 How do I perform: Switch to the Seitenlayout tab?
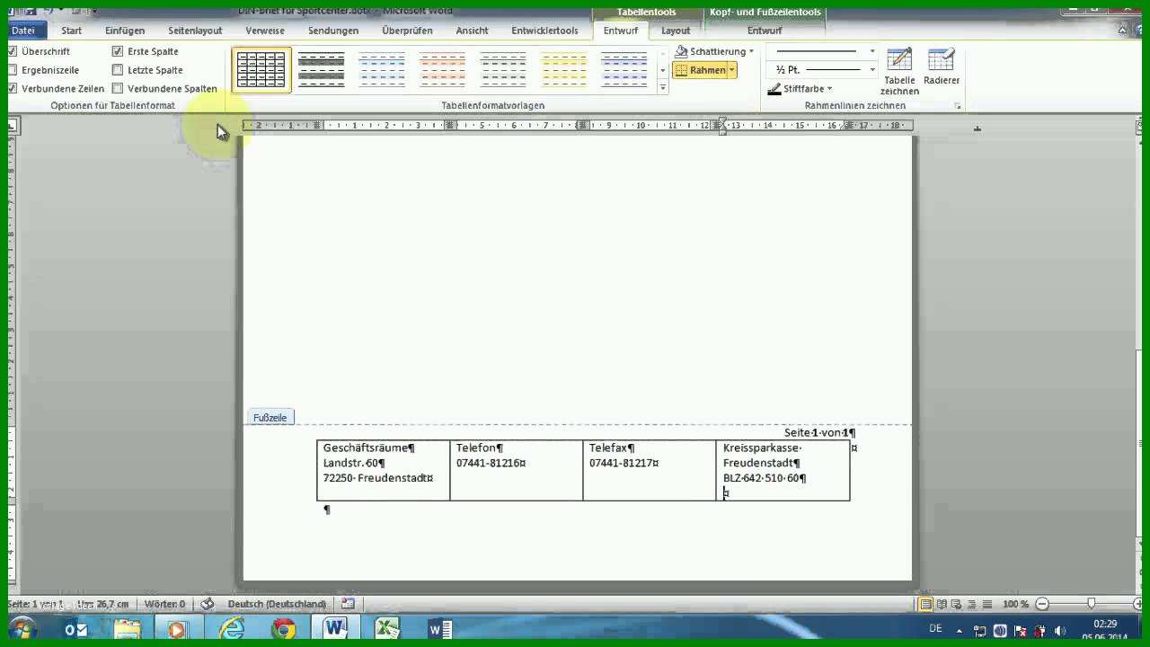[x=195, y=31]
